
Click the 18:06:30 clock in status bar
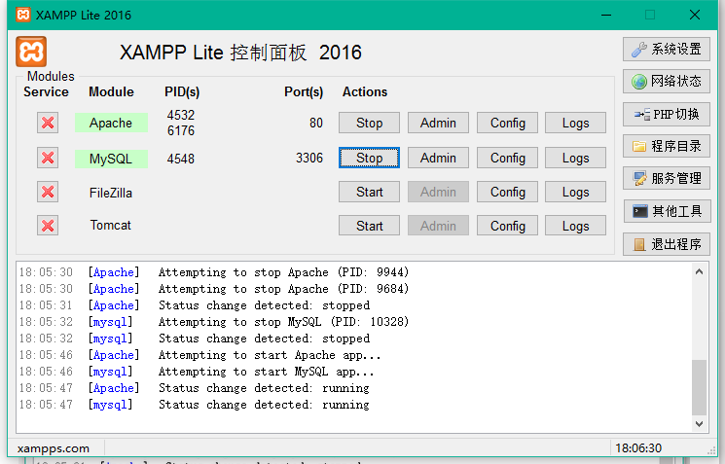click(638, 447)
